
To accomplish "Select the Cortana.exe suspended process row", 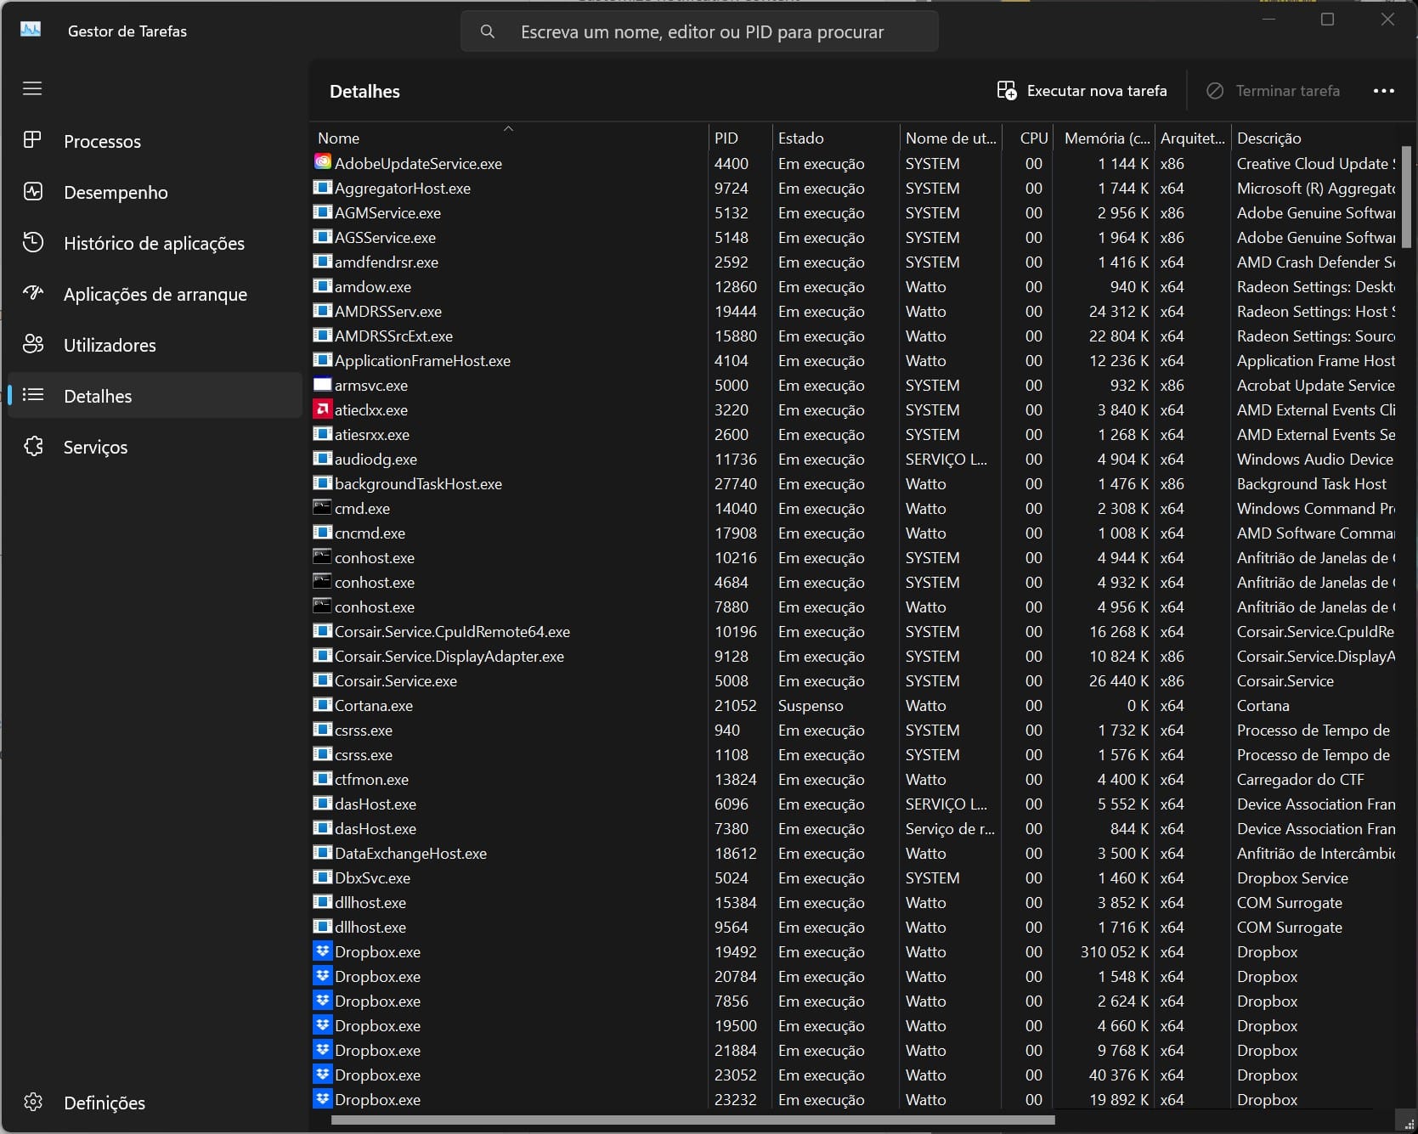I will point(374,706).
